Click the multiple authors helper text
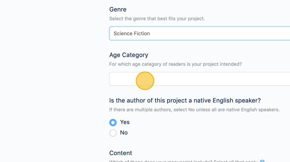The image size is (290, 162). 194,110
